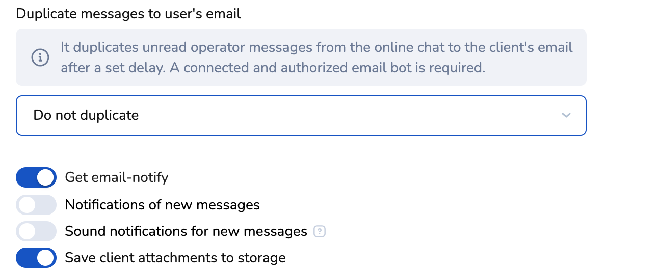
Task: Open the "Do not duplicate" dropdown
Action: point(301,115)
